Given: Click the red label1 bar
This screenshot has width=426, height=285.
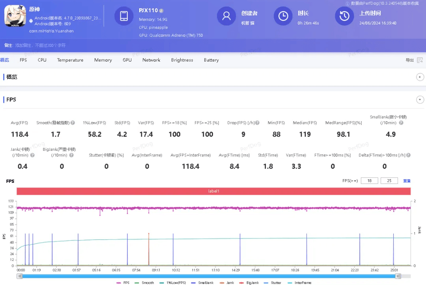Looking at the screenshot, I should coord(213,191).
